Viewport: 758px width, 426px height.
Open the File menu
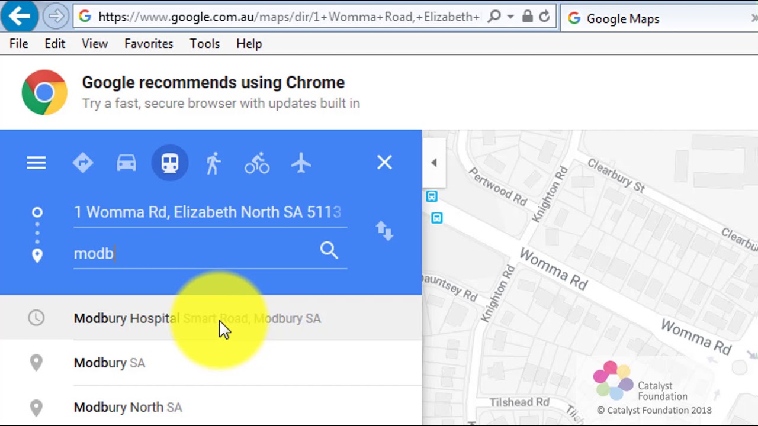[x=18, y=44]
